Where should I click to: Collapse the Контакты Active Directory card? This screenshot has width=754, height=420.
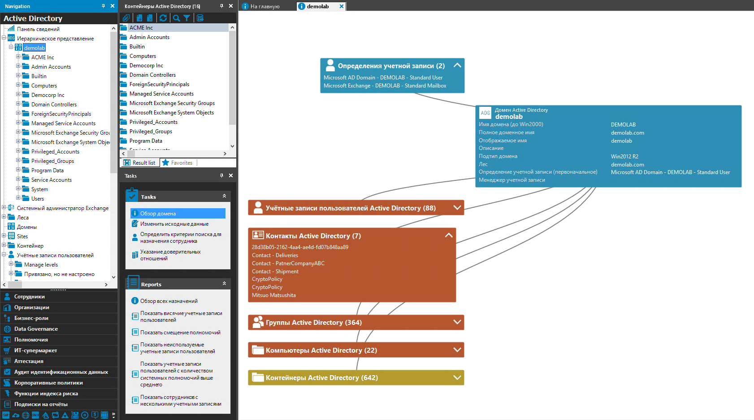449,236
